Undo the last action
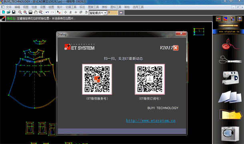Viewport: 244px width, 144px height. [47, 12]
